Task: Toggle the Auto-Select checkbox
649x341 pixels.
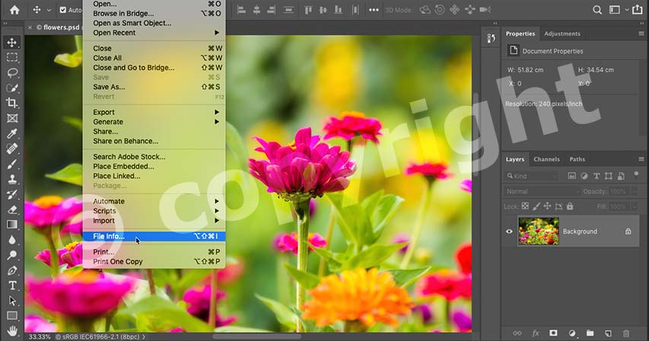Action: pyautogui.click(x=62, y=11)
